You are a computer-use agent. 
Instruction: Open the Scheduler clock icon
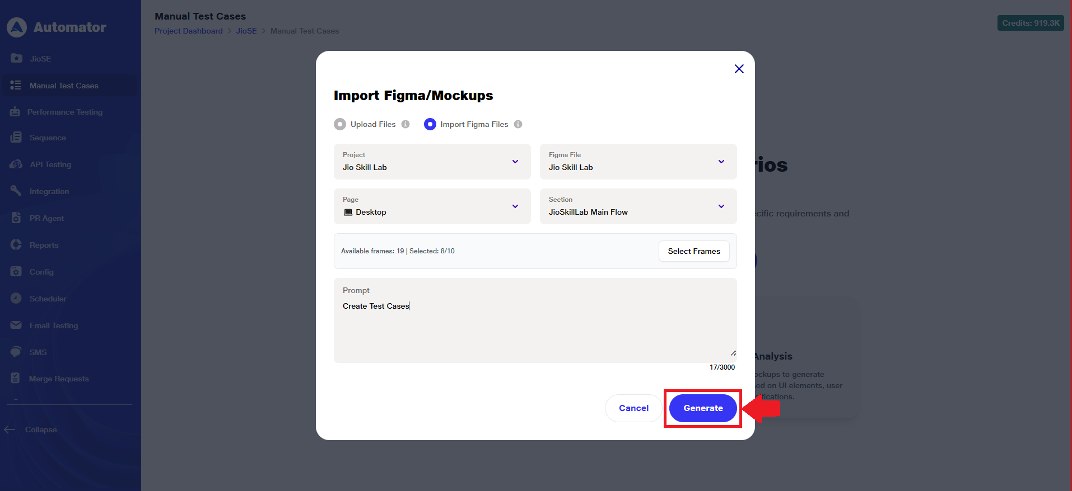[16, 299]
